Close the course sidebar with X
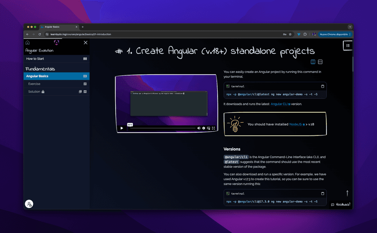This screenshot has width=377, height=233. pos(86,42)
